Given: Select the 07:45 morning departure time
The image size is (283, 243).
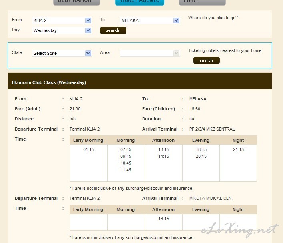Looking at the screenshot, I should click(126, 150).
